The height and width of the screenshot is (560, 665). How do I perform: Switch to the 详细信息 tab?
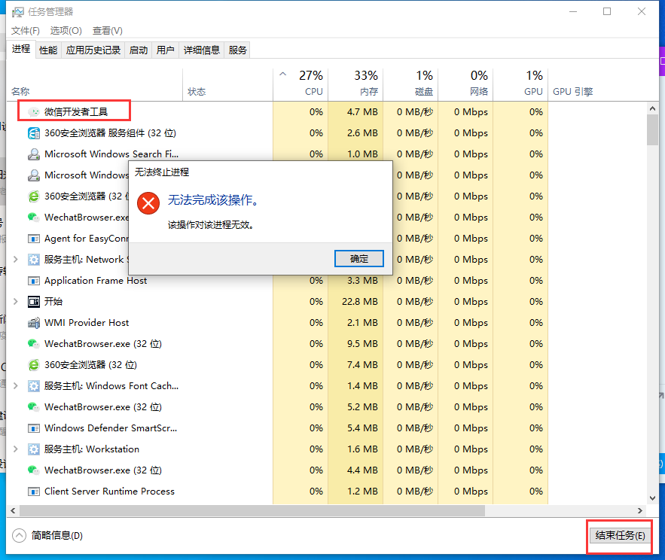coord(201,50)
